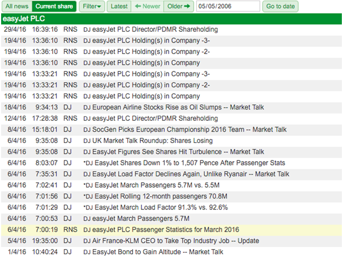Click RNS source in 7:00:19 row

coord(70,230)
